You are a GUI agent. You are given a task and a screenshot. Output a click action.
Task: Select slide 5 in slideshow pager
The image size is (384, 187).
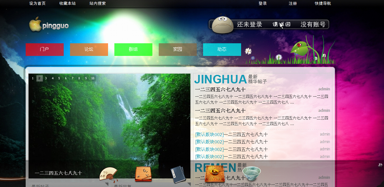(59, 78)
